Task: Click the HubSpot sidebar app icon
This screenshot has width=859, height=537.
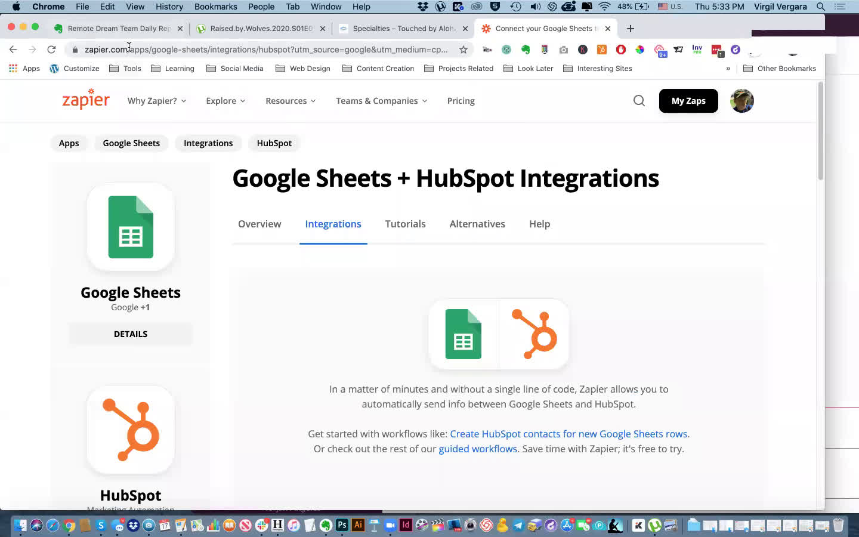Action: coord(131,430)
